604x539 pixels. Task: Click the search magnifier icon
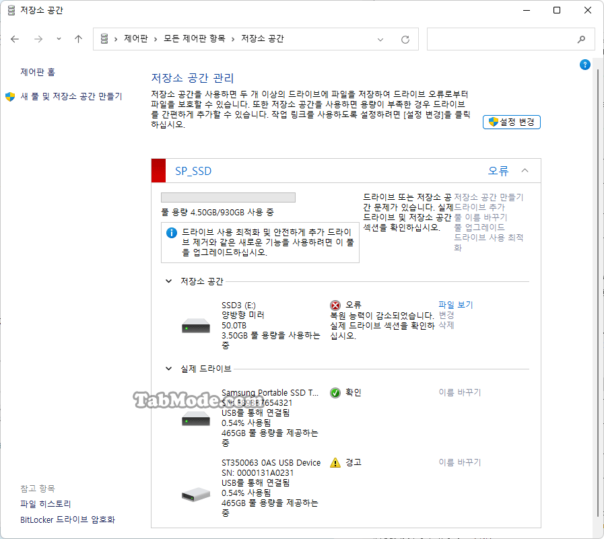[582, 39]
